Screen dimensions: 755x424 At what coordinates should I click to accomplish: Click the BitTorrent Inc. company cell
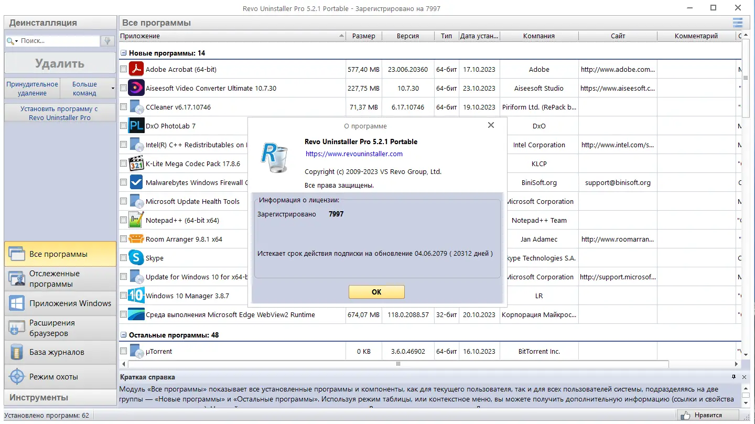pos(539,352)
